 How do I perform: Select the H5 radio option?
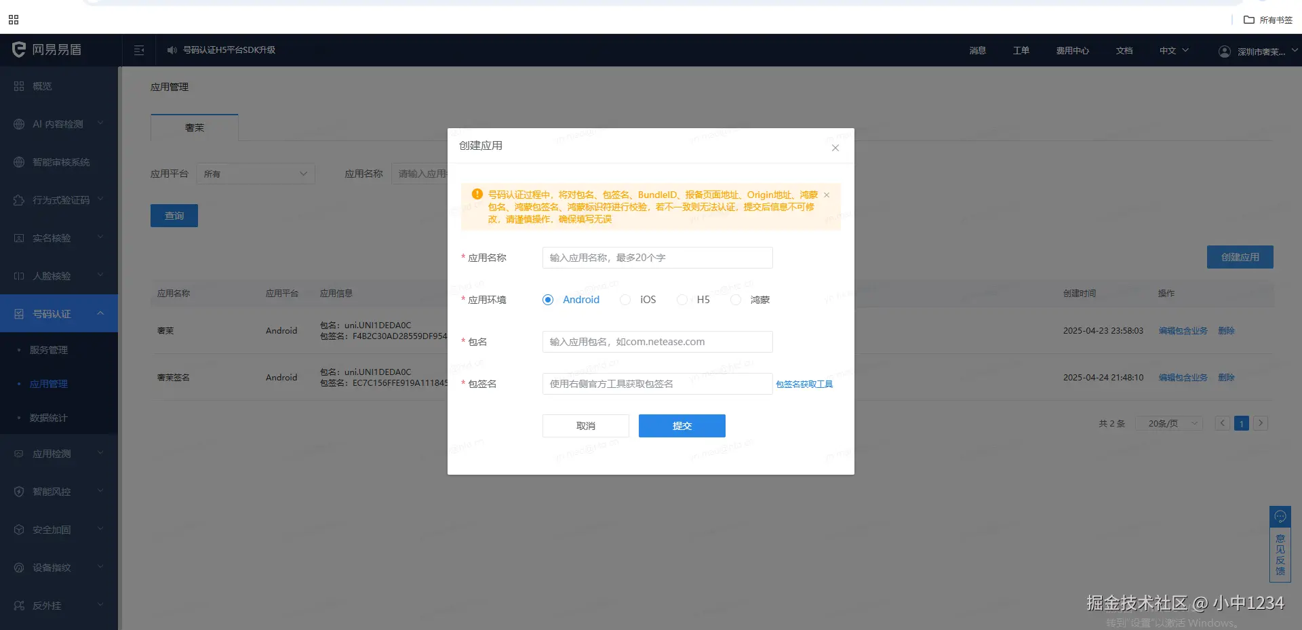[x=682, y=300]
